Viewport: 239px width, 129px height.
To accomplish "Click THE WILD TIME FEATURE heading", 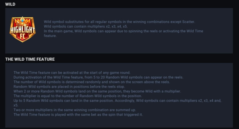I will click(30, 59).
